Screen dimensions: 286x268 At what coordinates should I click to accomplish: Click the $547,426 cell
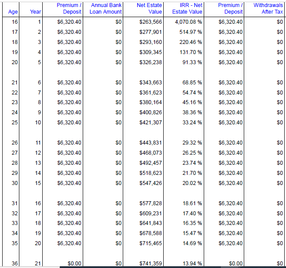tap(150, 183)
